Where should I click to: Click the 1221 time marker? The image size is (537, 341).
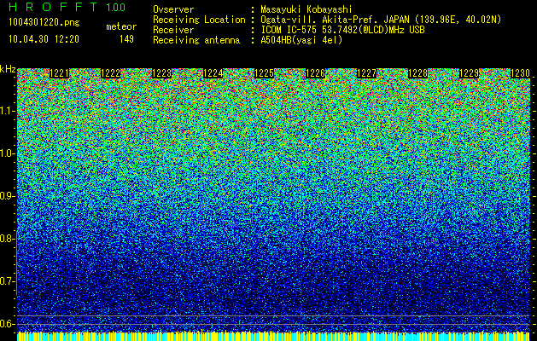point(59,73)
